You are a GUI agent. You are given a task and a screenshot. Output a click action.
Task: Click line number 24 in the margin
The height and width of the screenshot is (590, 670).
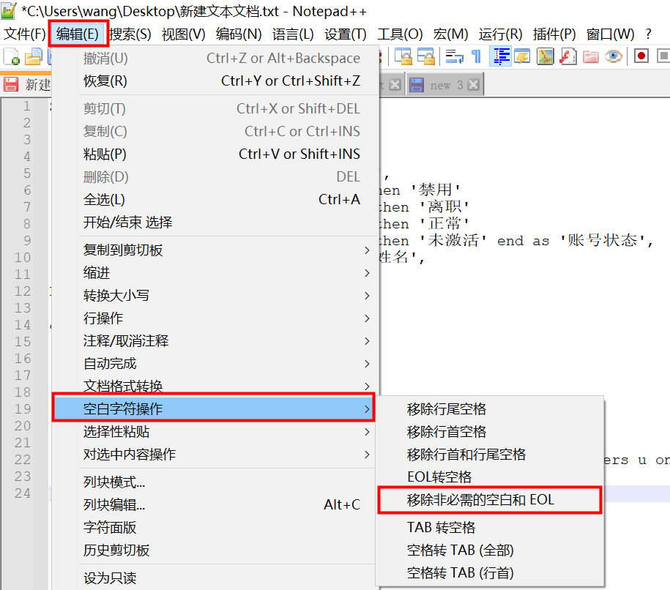pyautogui.click(x=23, y=493)
